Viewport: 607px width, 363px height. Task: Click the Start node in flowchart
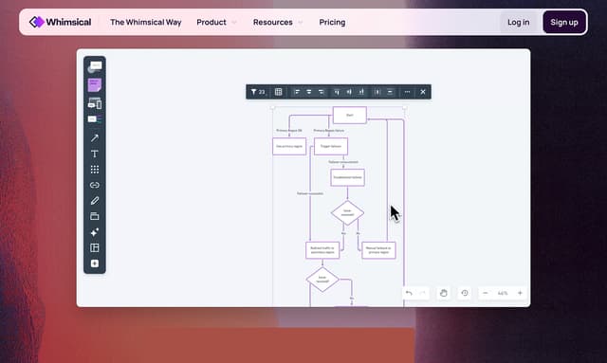coord(350,115)
